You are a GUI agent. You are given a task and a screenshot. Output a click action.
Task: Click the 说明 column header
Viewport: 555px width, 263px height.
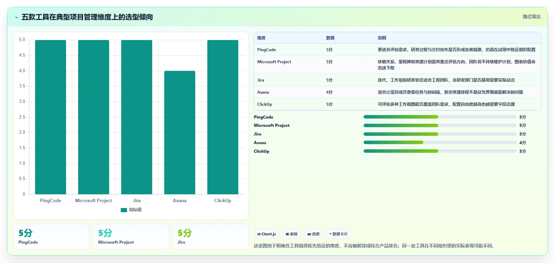[x=382, y=38]
